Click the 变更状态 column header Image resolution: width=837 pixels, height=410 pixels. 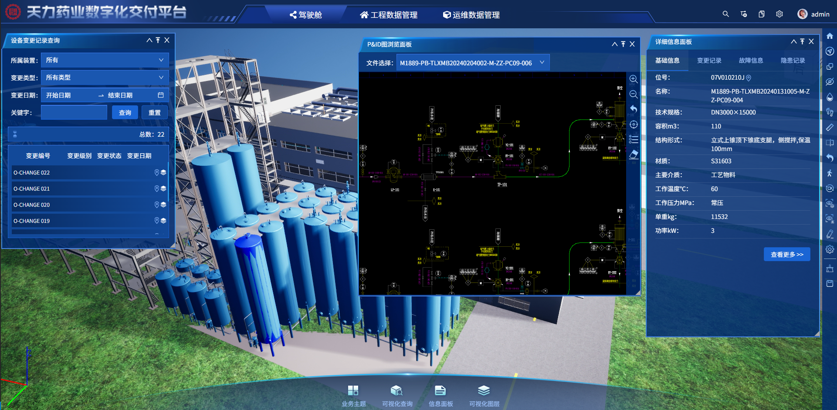(x=109, y=156)
